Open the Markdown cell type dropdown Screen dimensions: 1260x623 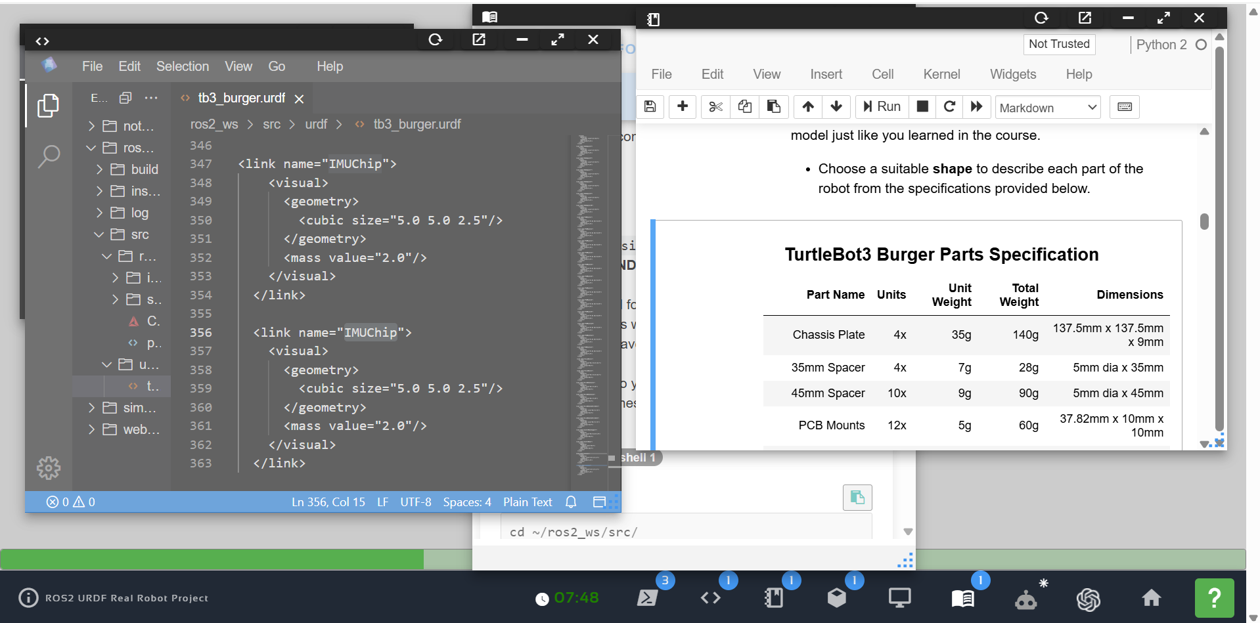click(x=1047, y=108)
